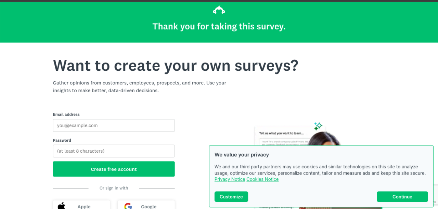438x209 pixels.
Task: Open the Cookies Notice link
Action: 262,179
